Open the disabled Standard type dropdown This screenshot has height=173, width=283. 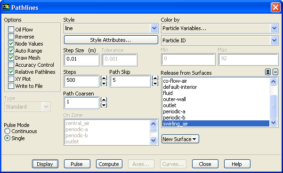(x=27, y=107)
